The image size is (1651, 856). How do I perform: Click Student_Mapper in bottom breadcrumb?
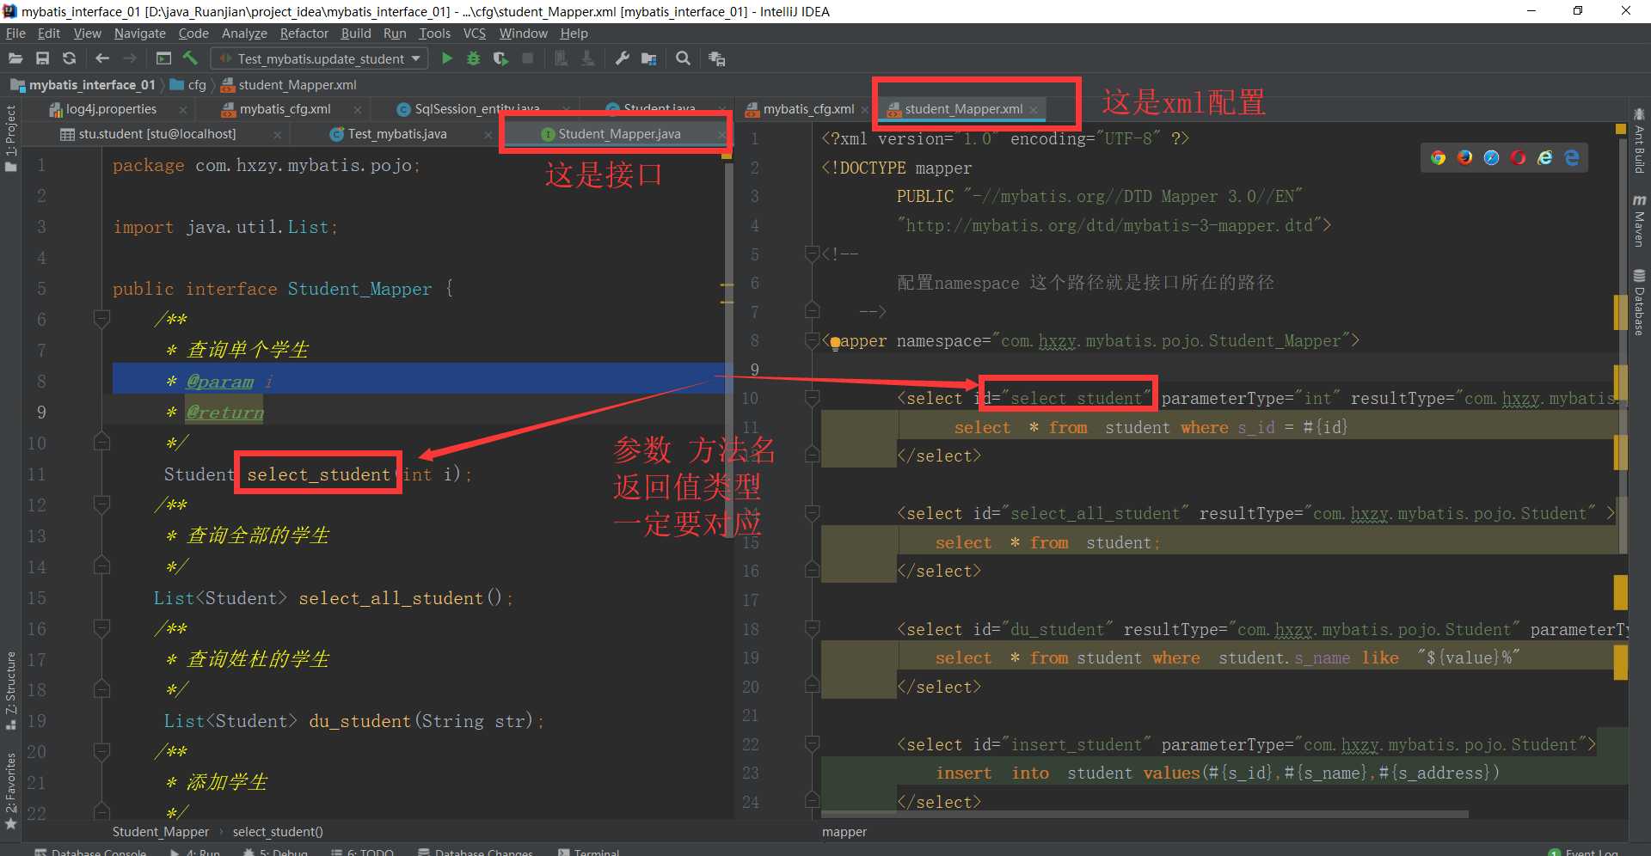(161, 831)
